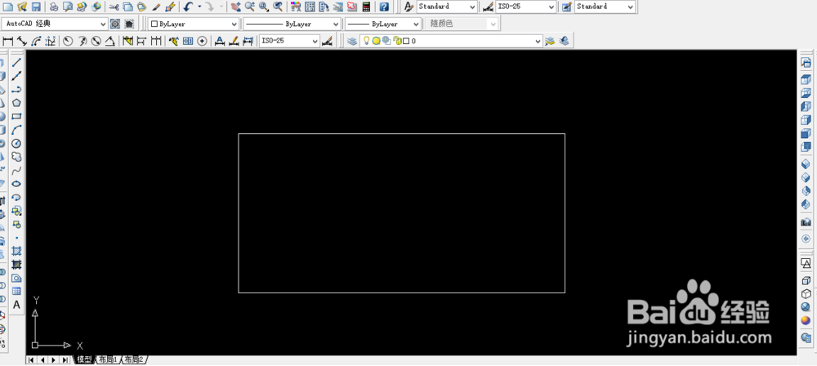Viewport: 817px width, 366px height.
Task: Open the layer '0' dropdown list
Action: point(451,41)
